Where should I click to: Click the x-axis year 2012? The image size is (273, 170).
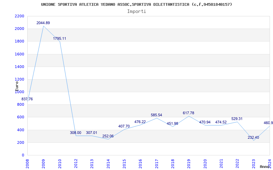coord(76,164)
